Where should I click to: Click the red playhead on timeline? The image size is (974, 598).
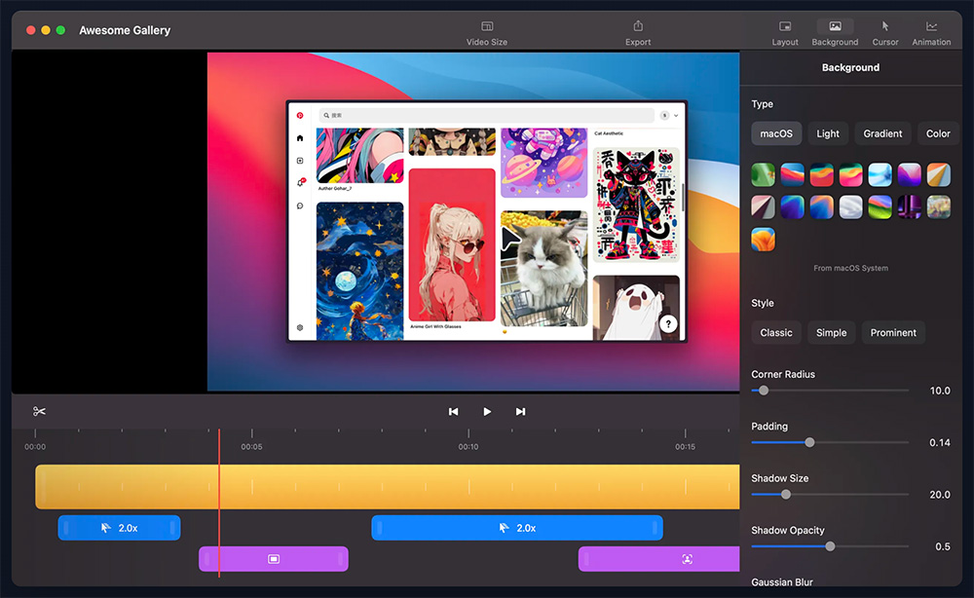[x=218, y=503]
